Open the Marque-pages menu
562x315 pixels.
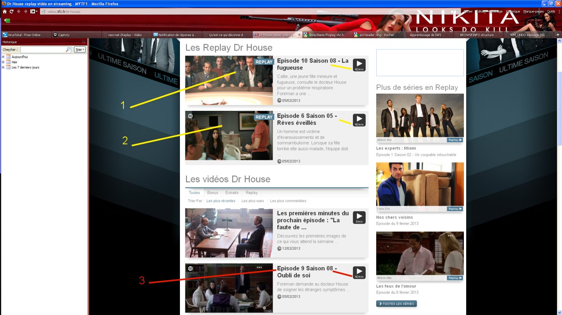point(533,12)
